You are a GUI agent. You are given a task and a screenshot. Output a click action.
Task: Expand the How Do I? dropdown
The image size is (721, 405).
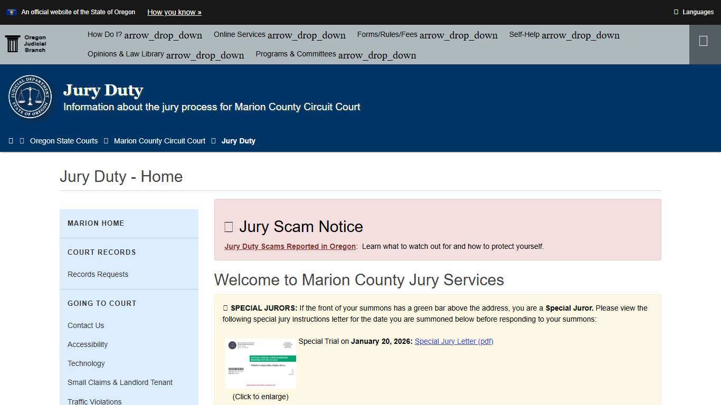click(x=145, y=35)
